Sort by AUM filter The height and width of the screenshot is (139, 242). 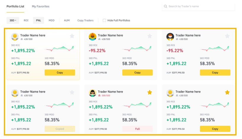67,20
